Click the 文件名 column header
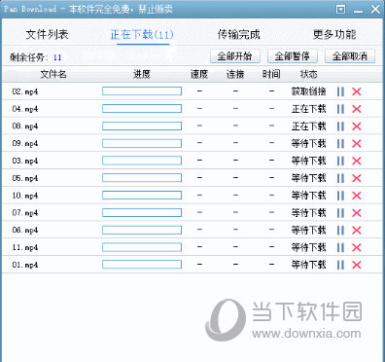Image resolution: width=385 pixels, height=362 pixels. 53,74
